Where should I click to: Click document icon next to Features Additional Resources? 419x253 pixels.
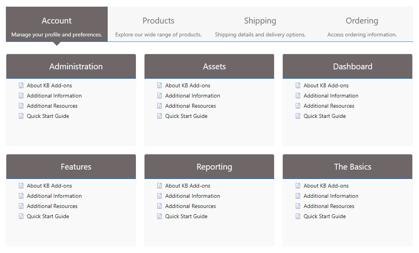coord(21,206)
